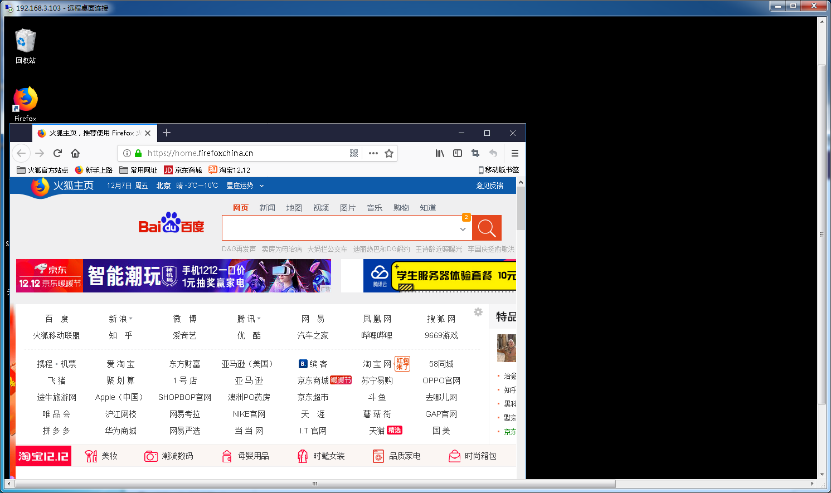Image resolution: width=831 pixels, height=493 pixels.
Task: Open 移动版书签 mobile bookmarks
Action: [x=499, y=170]
